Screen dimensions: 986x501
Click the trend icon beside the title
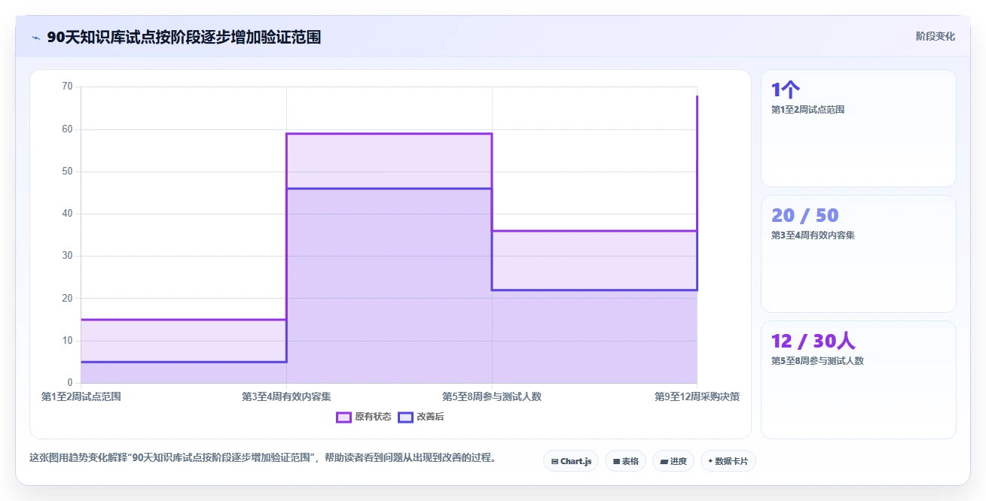click(x=35, y=38)
